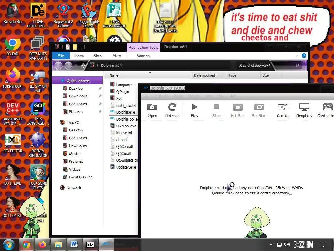The image size is (334, 251).
Task: Click the FullScr toolbar icon
Action: click(237, 110)
